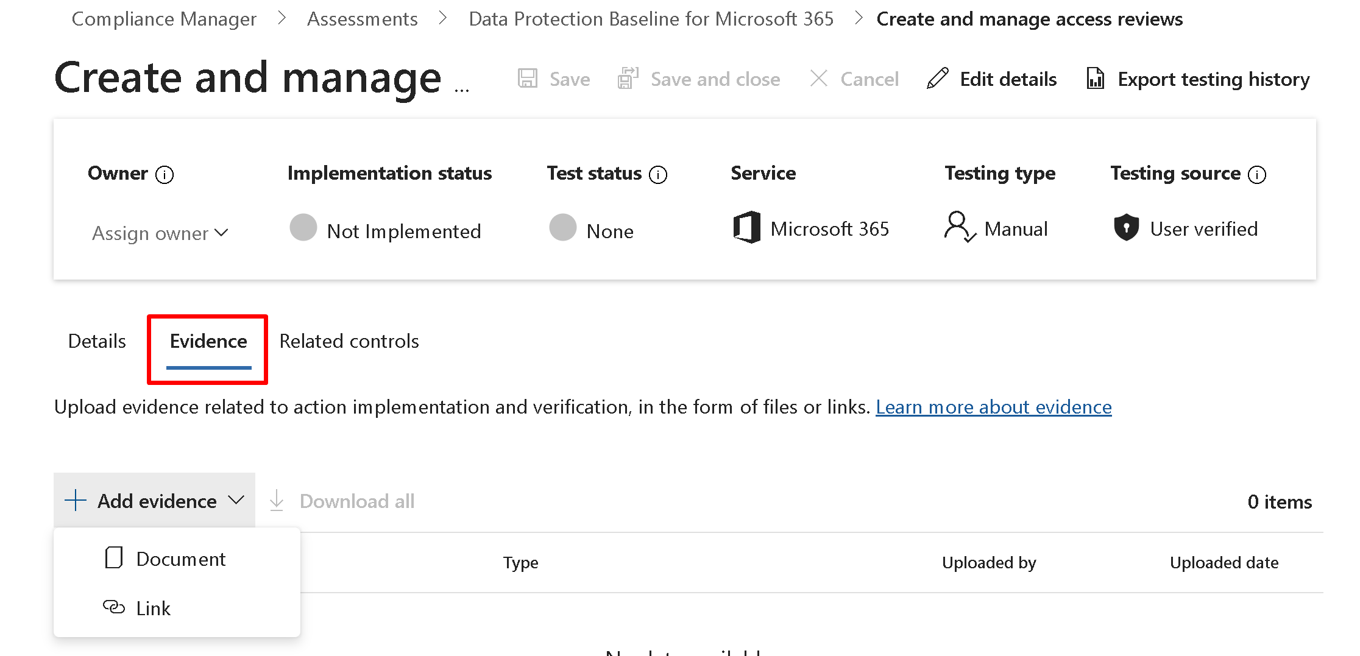Screen dimensions: 1360x656
Task: Switch to the Related controls tab
Action: (349, 341)
